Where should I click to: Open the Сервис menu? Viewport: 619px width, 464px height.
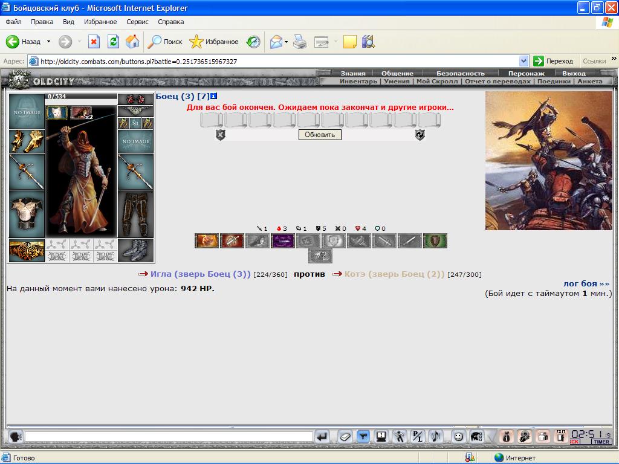click(x=137, y=22)
